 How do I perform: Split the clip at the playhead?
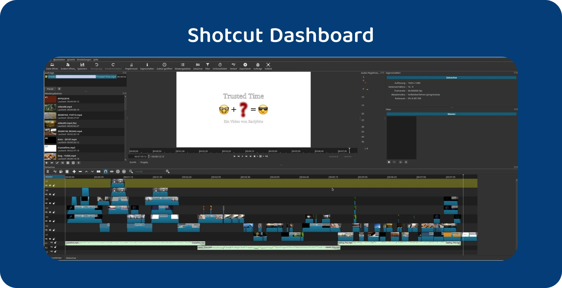[x=99, y=171]
